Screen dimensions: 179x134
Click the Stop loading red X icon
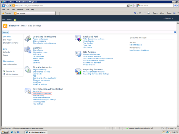click(x=135, y=6)
